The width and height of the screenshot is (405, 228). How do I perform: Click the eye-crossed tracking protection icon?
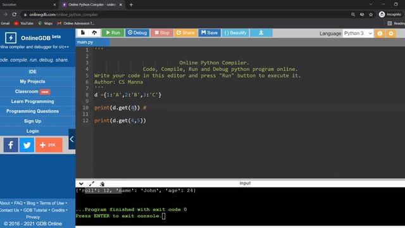point(362,15)
